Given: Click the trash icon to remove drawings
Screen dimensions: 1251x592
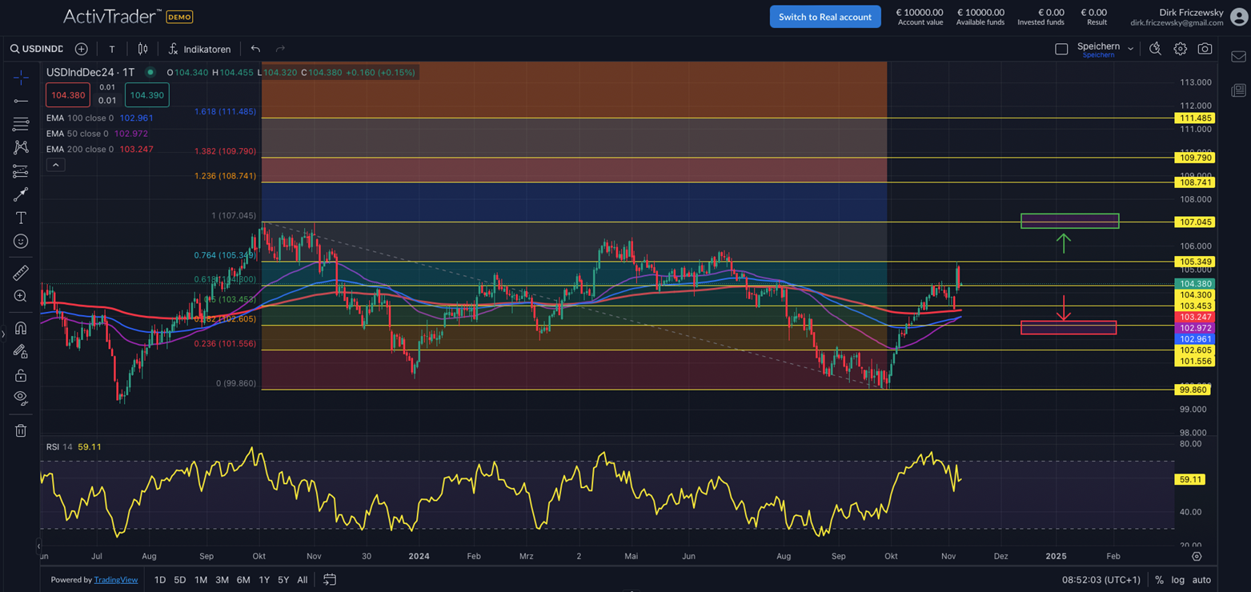Looking at the screenshot, I should tap(21, 430).
